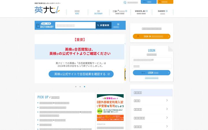The image size is (208, 130).
Task: Click into the dictionary search input field
Action: (x=75, y=25)
